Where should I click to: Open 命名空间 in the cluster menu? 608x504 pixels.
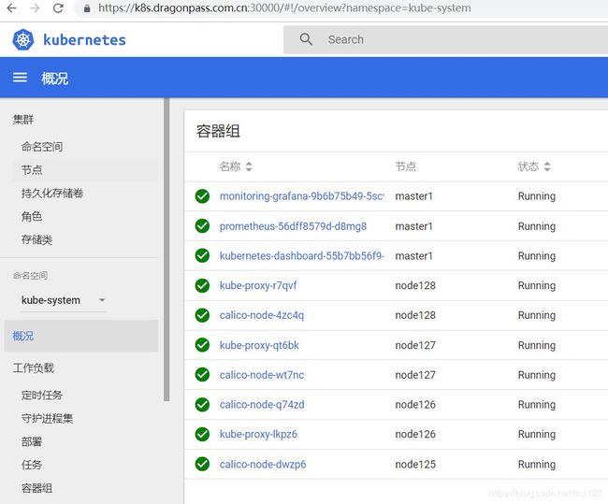(x=42, y=147)
